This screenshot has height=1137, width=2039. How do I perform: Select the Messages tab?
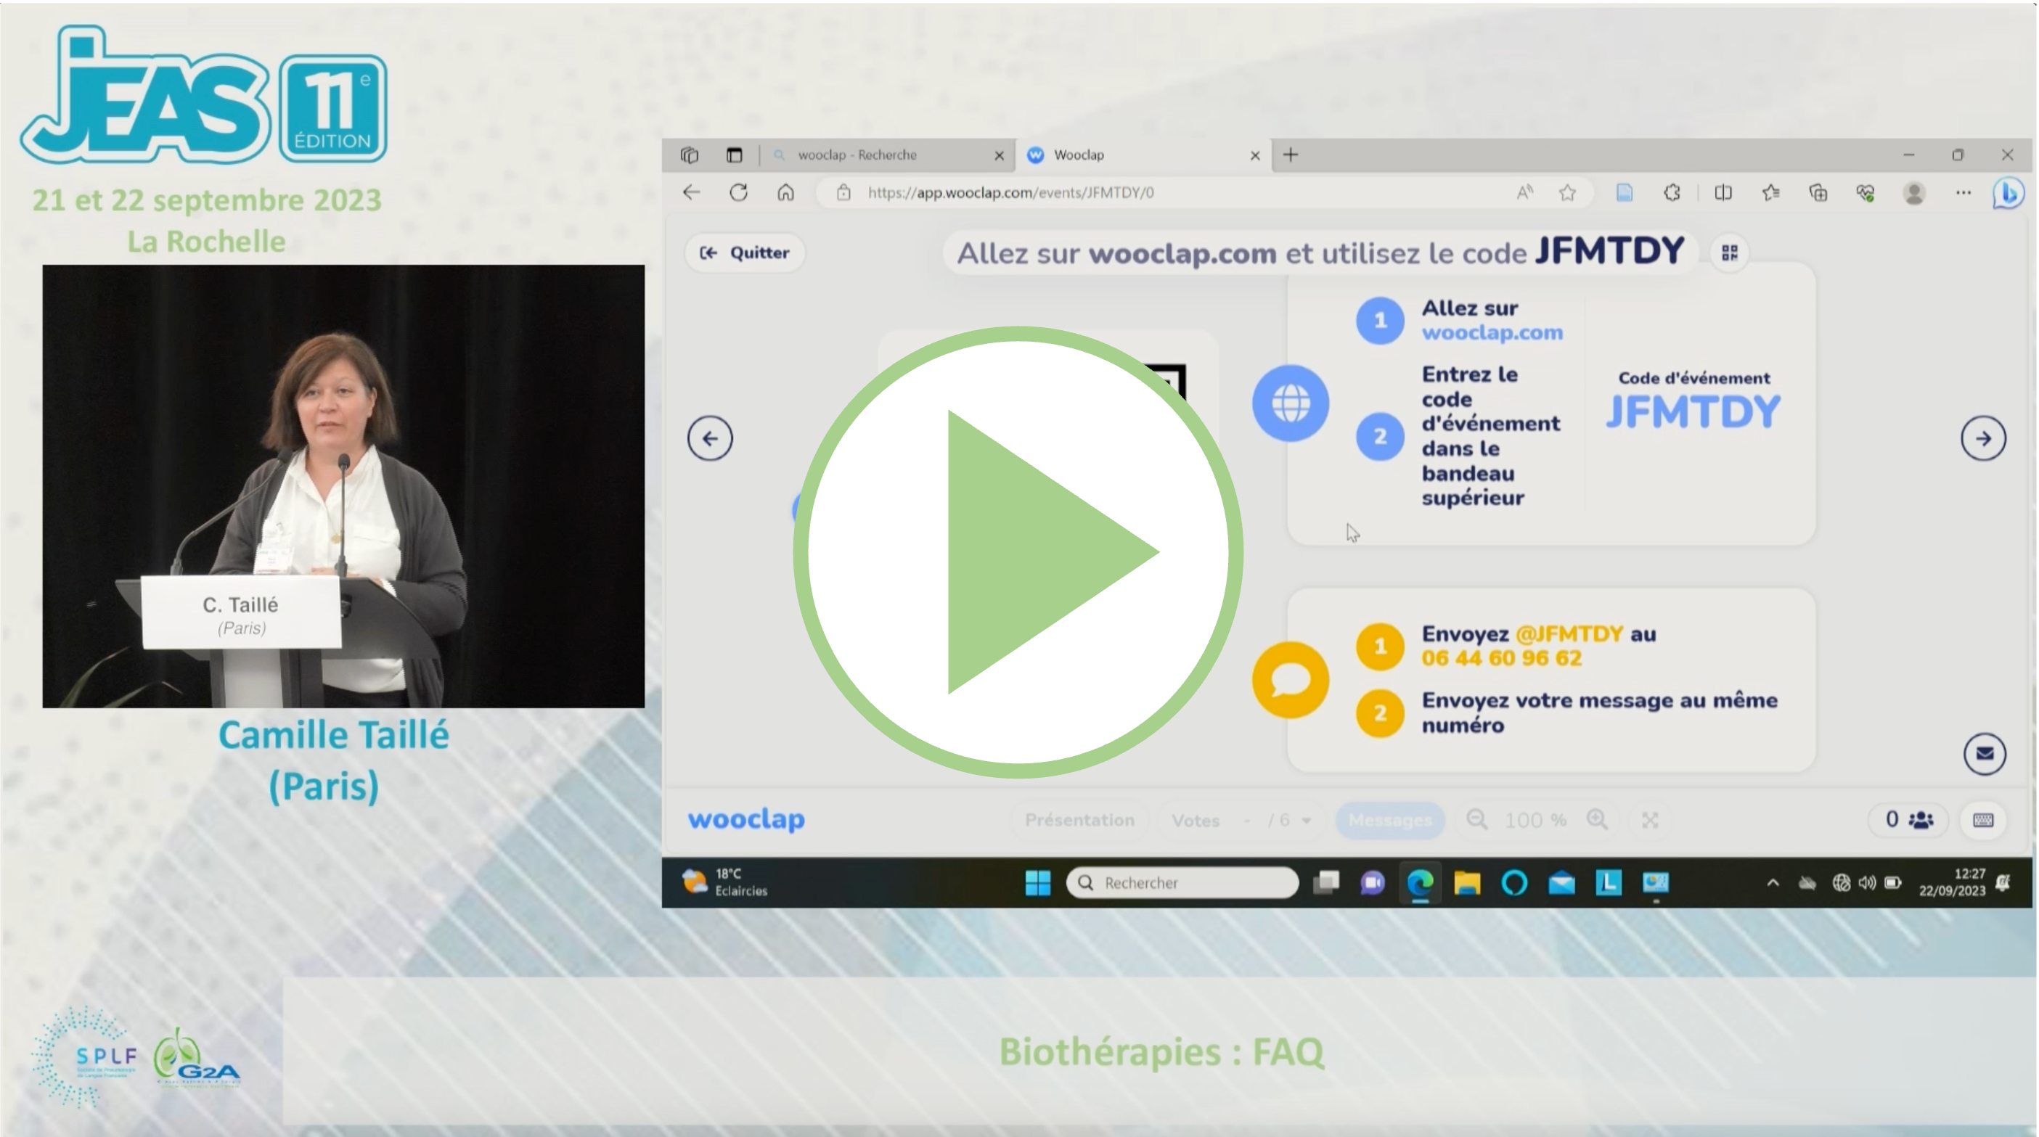point(1390,821)
